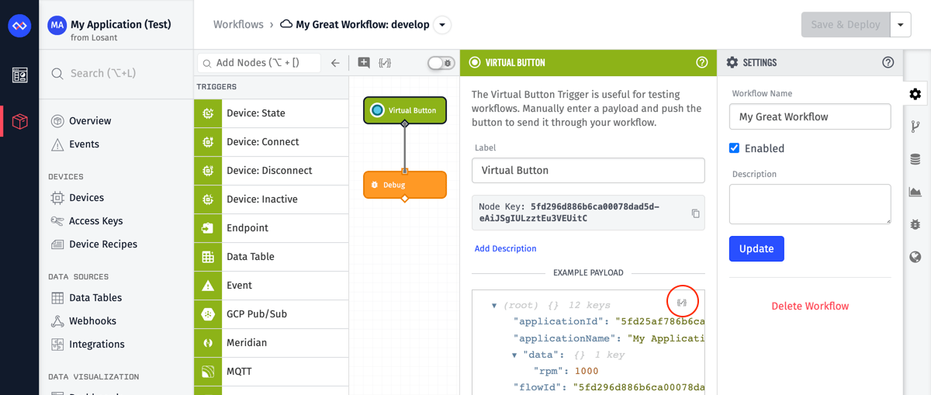The width and height of the screenshot is (931, 395).
Task: Select the Data Table trigger node
Action: (271, 257)
